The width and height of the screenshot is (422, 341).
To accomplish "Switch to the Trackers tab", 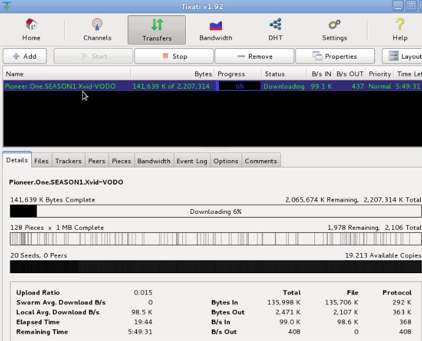I will [x=68, y=161].
